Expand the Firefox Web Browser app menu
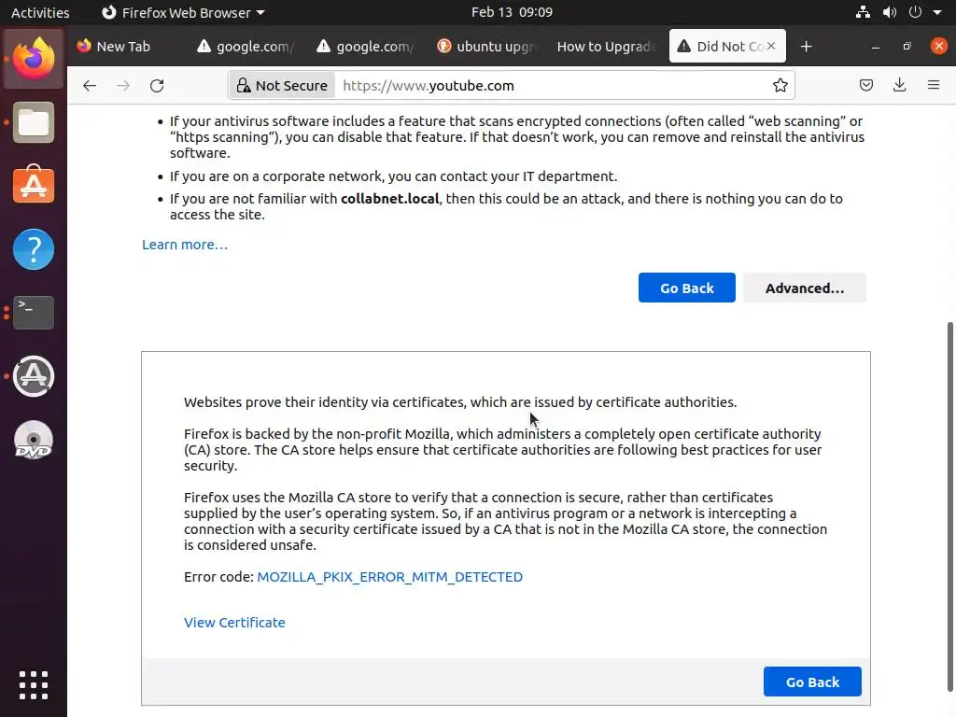Image resolution: width=956 pixels, height=717 pixels. point(182,13)
